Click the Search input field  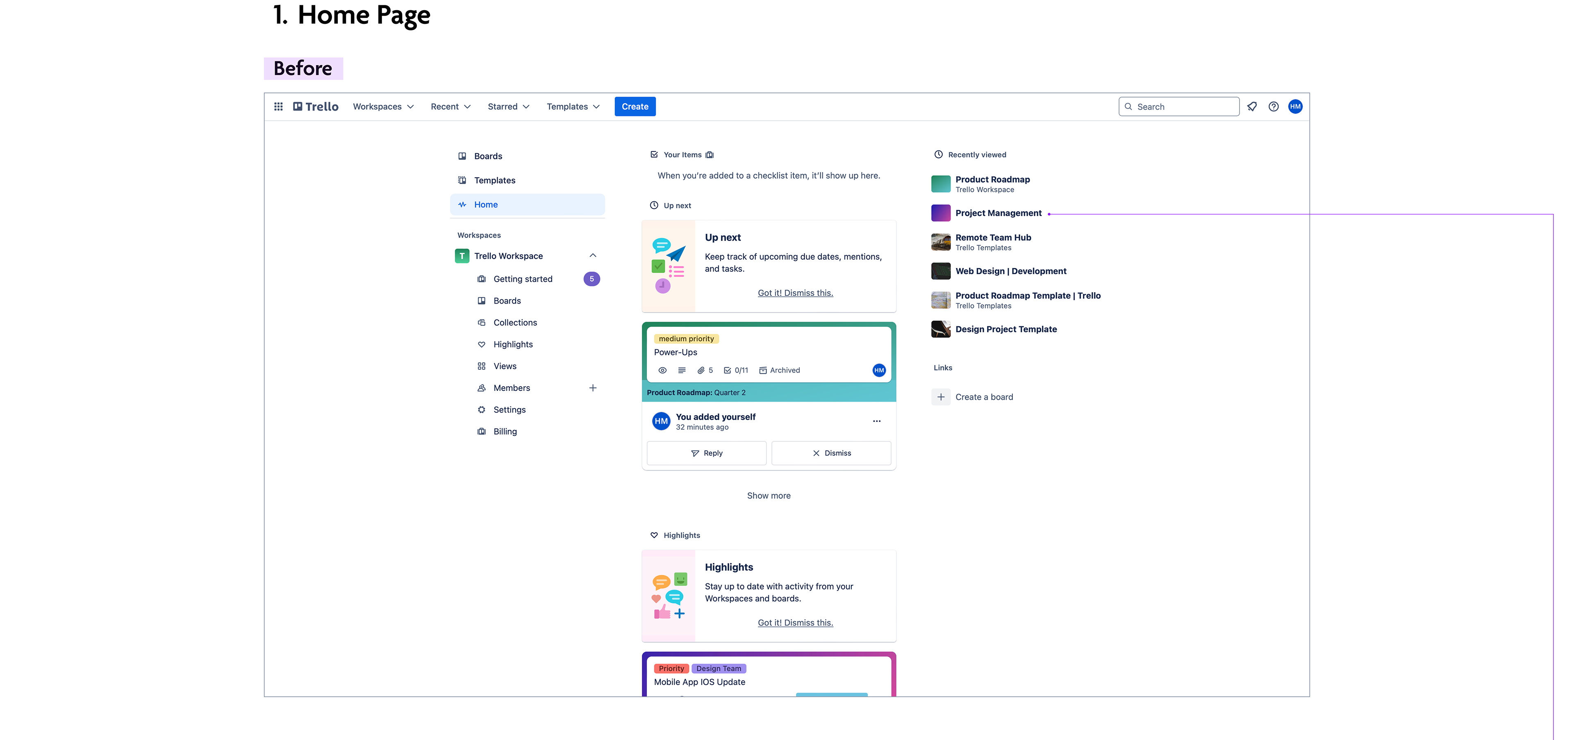tap(1179, 106)
